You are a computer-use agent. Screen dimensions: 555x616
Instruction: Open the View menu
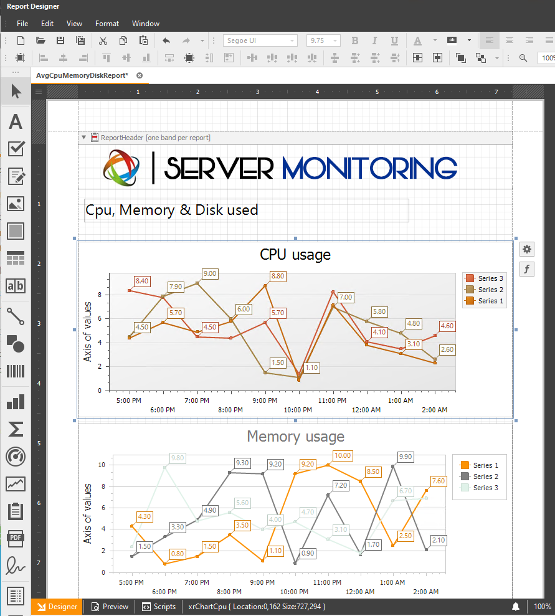click(74, 24)
